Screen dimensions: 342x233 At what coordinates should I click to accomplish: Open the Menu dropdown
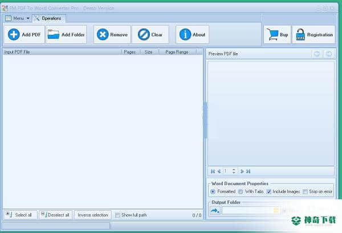(x=17, y=18)
